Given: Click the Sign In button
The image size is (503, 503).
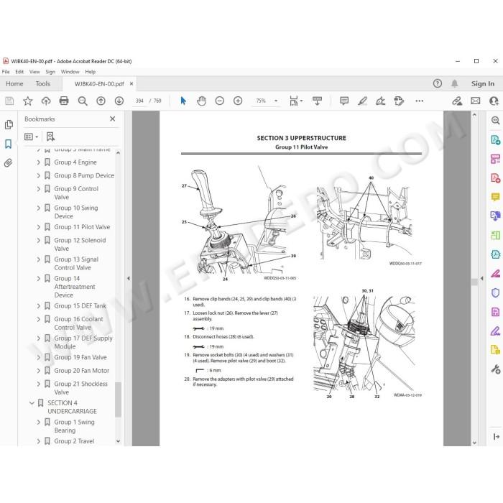Looking at the screenshot, I should coord(483,84).
